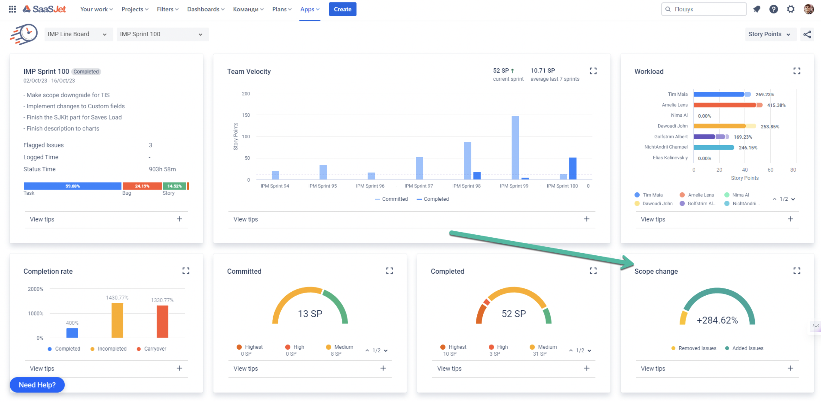Click the Need Help? button
Screen dimensions: 821x402
tap(37, 385)
